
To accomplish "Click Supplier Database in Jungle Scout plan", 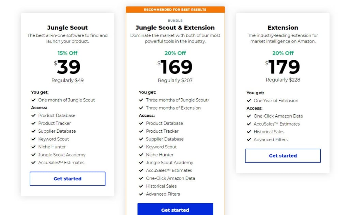I will [57, 131].
